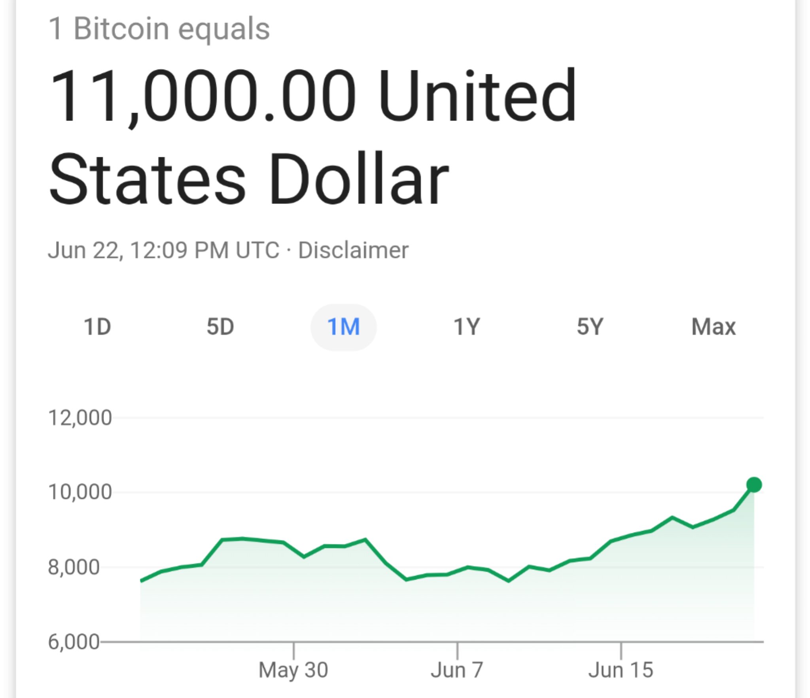Click the 6,000 axis baseline label
This screenshot has height=698, width=810.
click(x=74, y=641)
